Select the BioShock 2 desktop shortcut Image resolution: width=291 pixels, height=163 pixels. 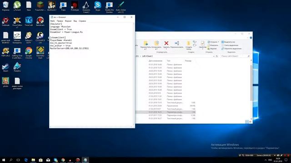(x=51, y=6)
